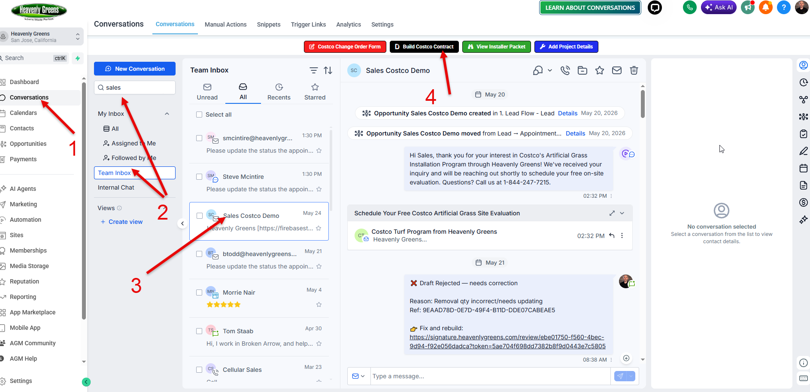Open the message channel selector dropdown

[358, 376]
